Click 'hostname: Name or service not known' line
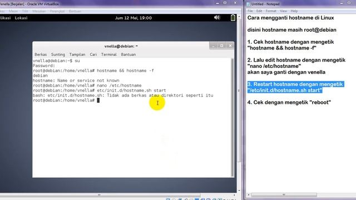This screenshot has width=356, height=200. pyautogui.click(x=76, y=81)
